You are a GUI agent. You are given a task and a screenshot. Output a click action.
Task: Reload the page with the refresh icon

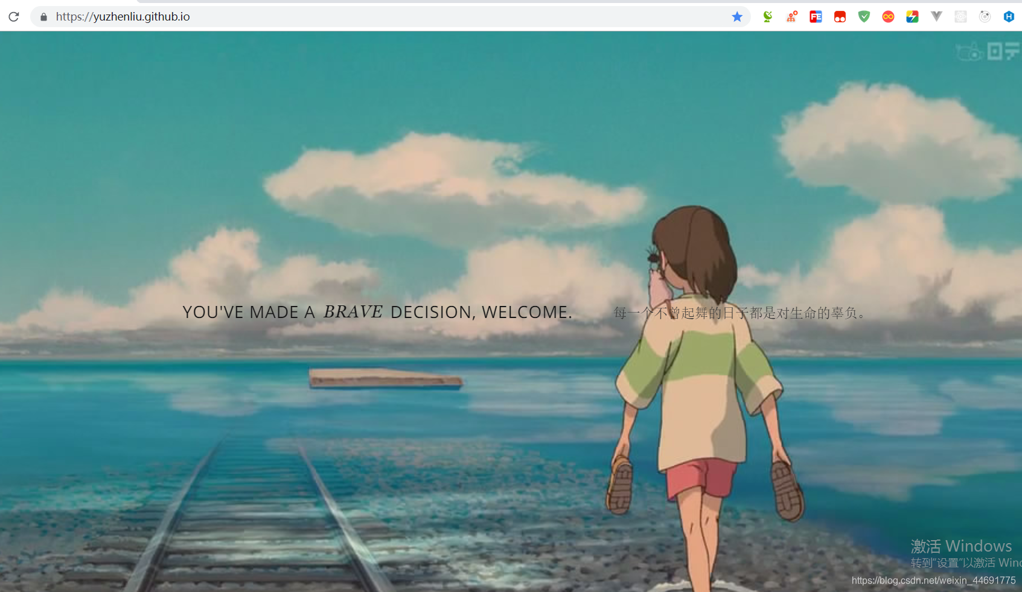coord(13,16)
